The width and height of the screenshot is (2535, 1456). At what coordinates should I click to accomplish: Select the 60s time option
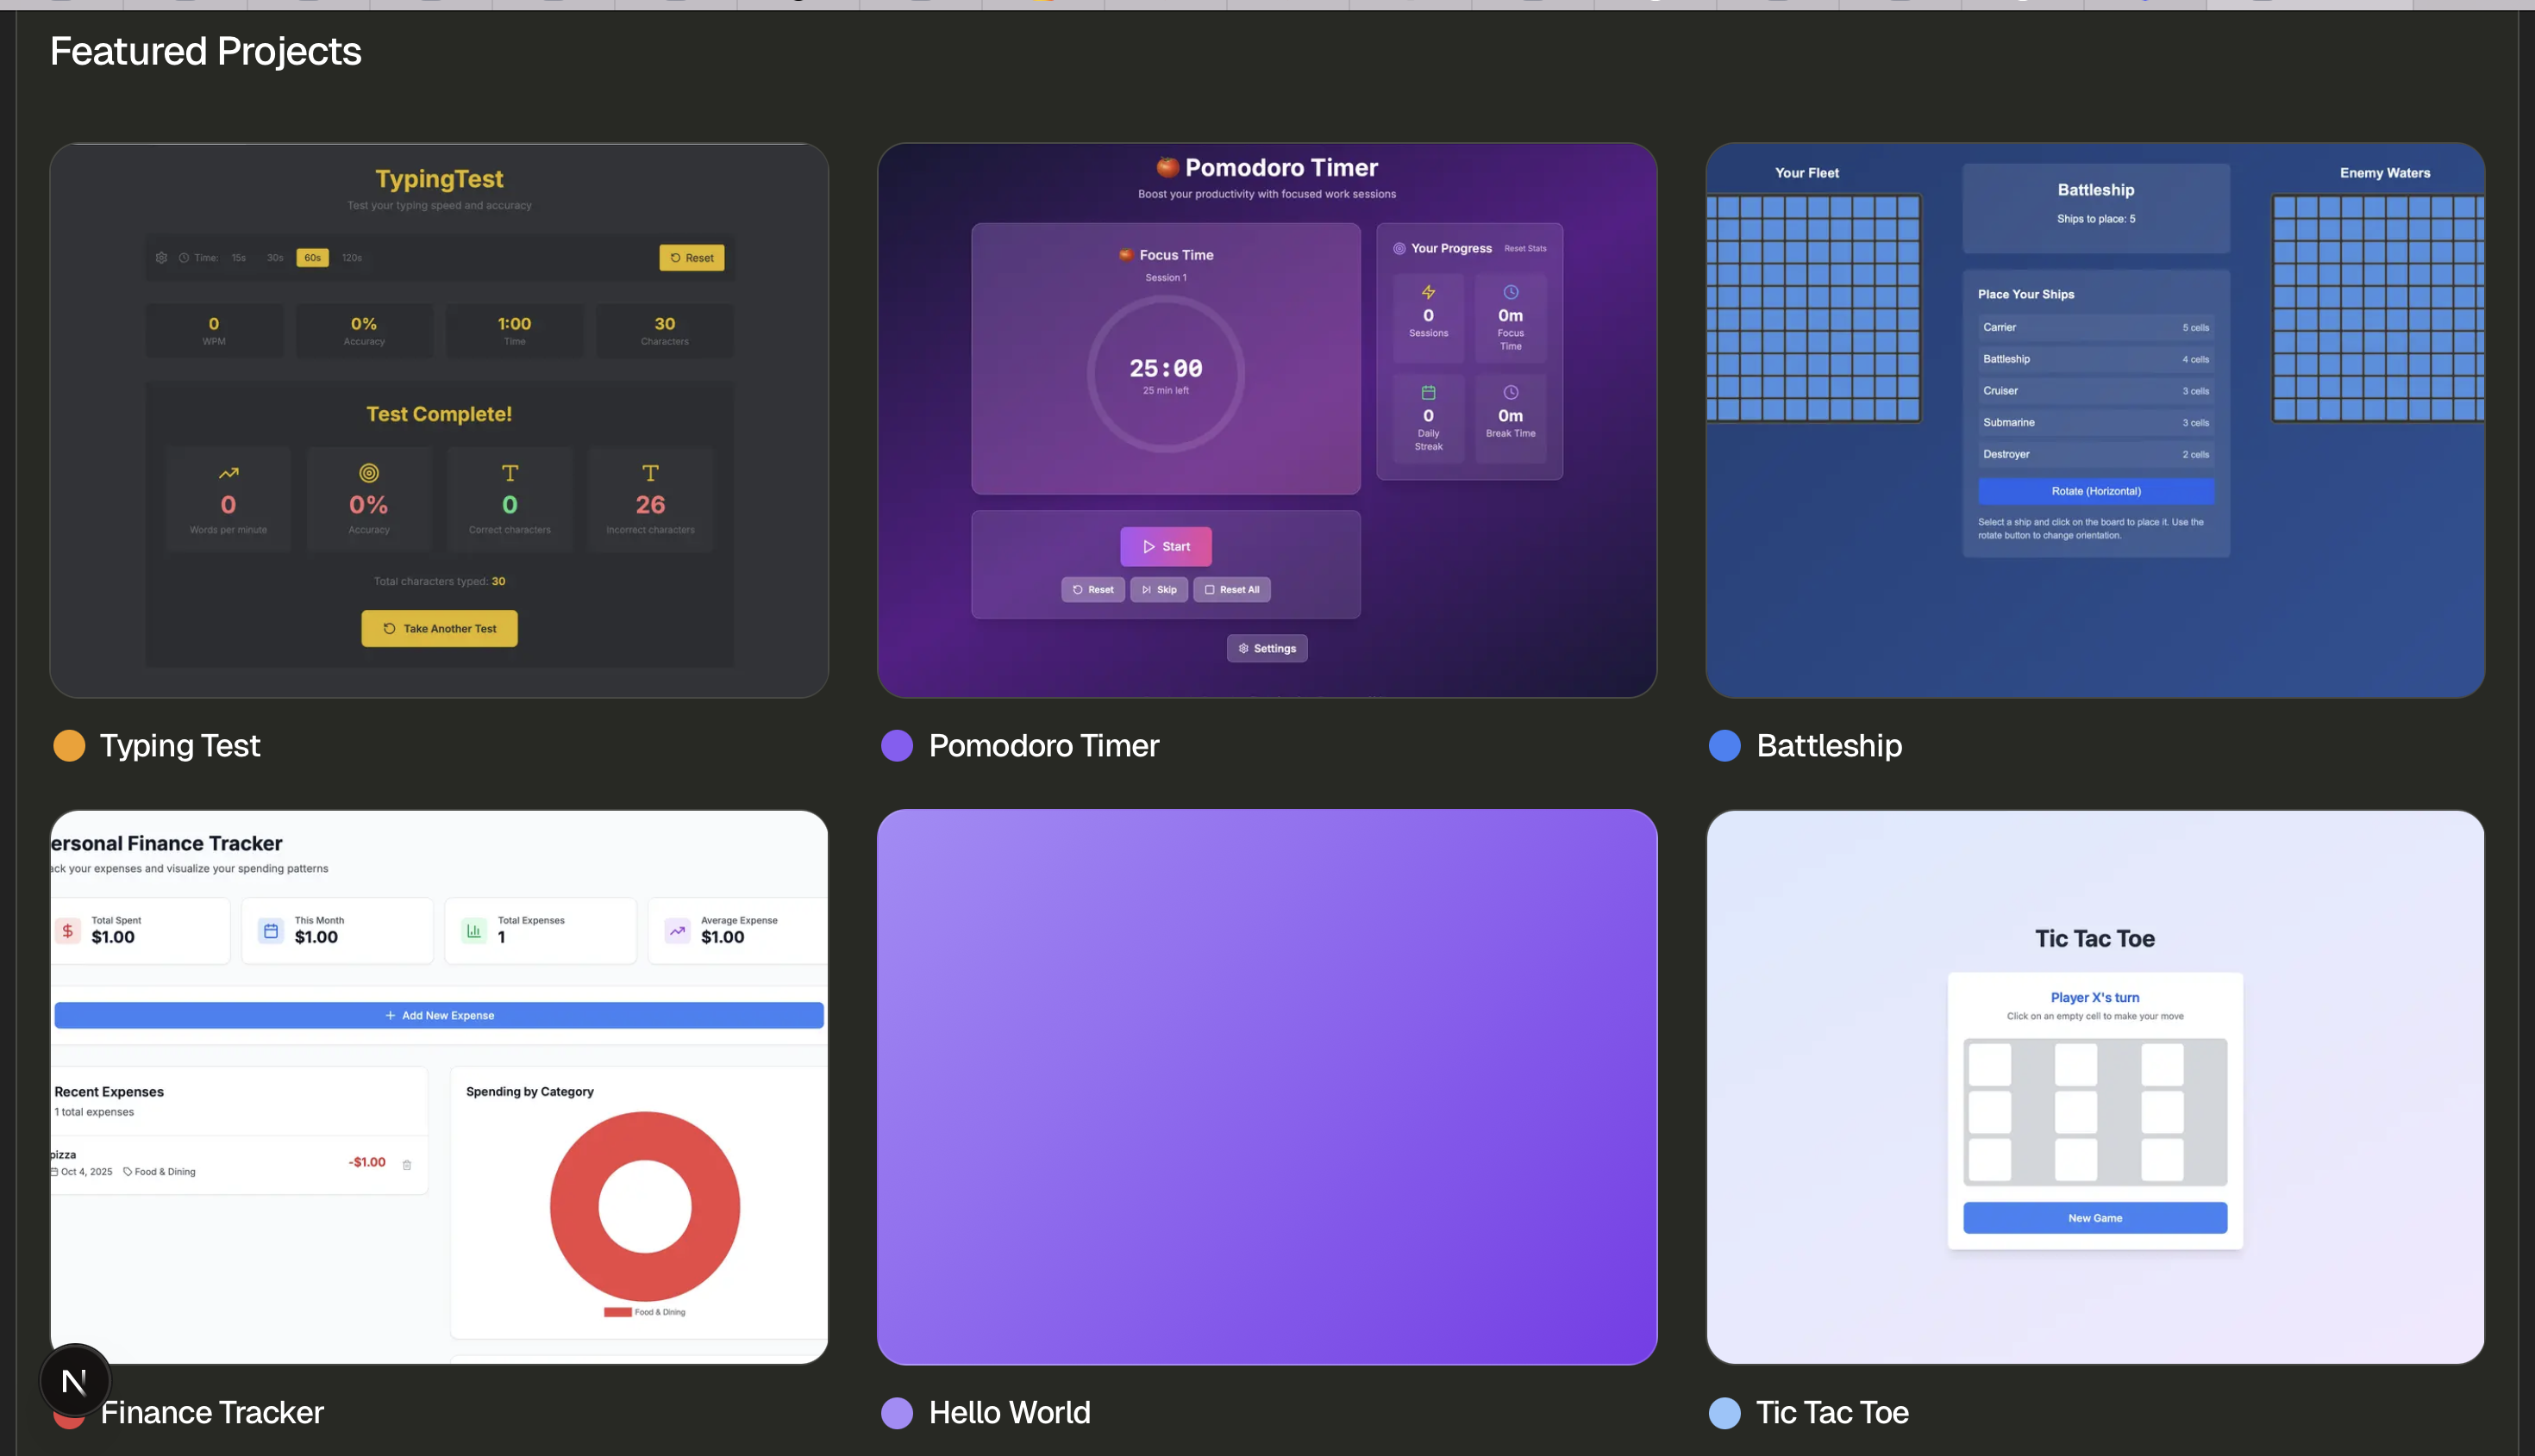(312, 258)
